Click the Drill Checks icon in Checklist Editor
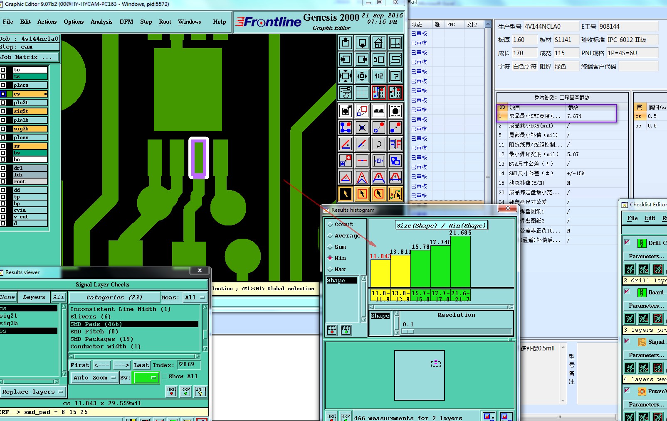 [x=642, y=243]
